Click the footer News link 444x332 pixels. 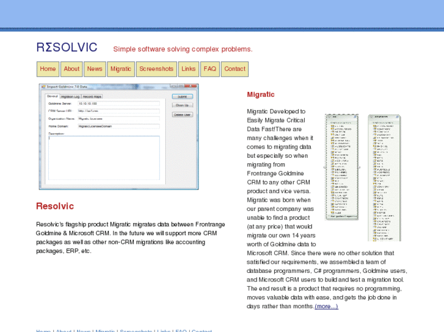coord(84,330)
